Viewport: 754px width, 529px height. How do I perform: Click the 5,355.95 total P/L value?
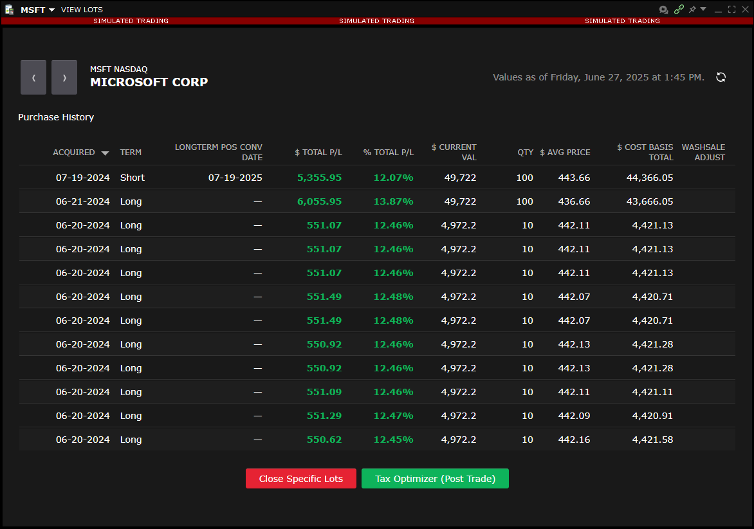click(319, 178)
